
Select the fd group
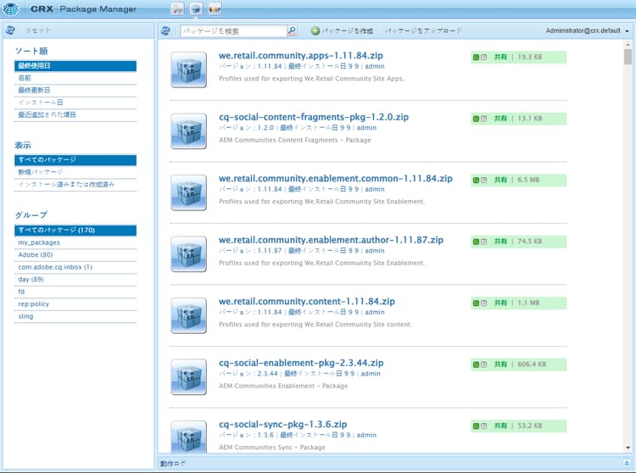tap(75, 292)
